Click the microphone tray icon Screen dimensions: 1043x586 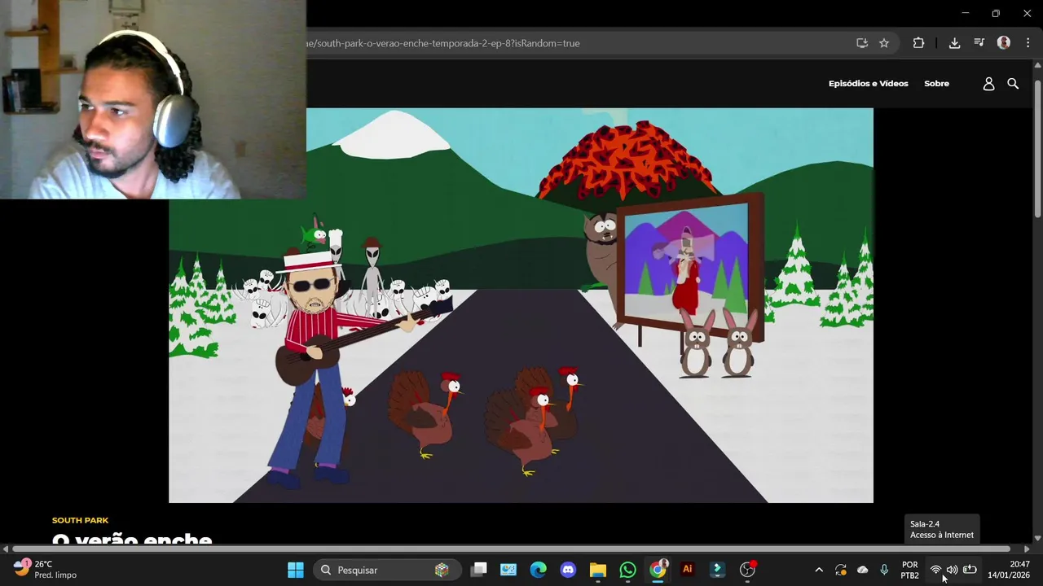pyautogui.click(x=884, y=570)
